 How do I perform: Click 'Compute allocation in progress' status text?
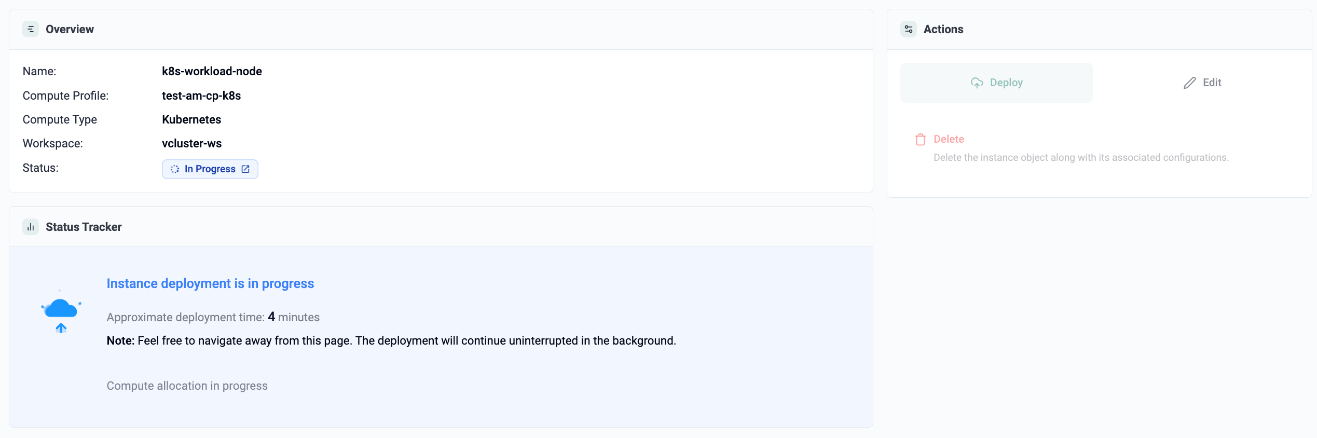187,386
